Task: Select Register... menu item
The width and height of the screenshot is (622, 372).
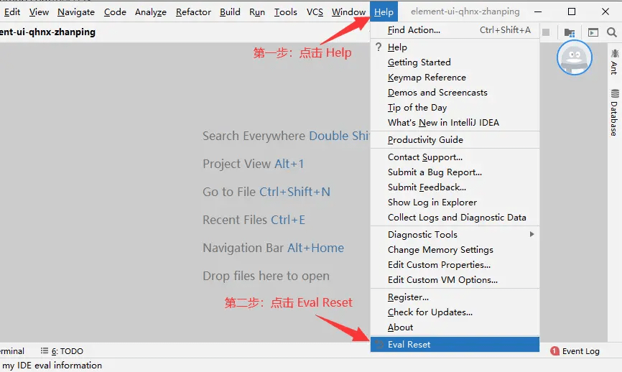Action: click(x=455, y=297)
